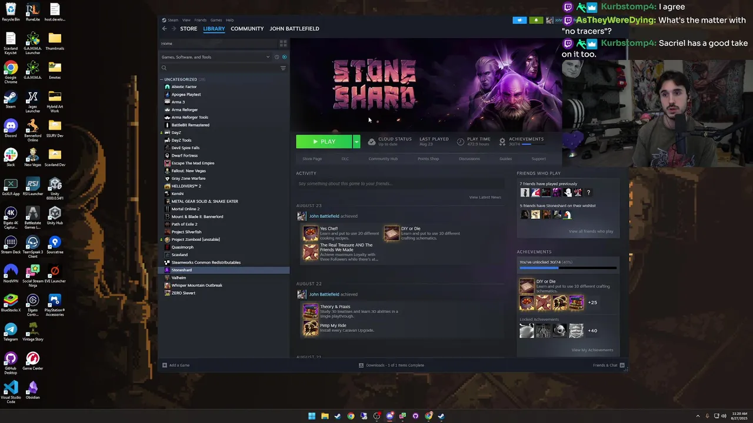753x423 pixels.
Task: Click View Latest News
Action: tap(485, 197)
